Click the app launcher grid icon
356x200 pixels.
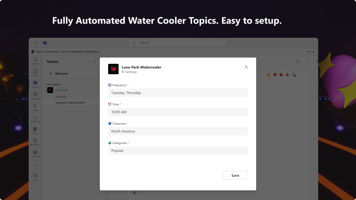click(x=35, y=43)
